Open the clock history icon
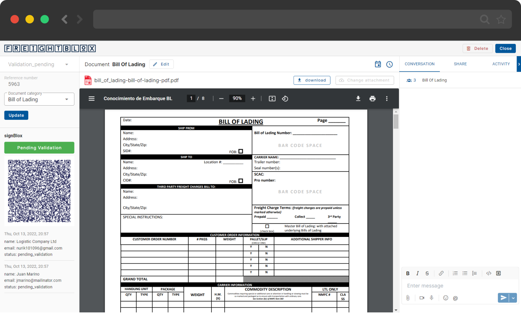Viewport: 521px width, 331px height. click(x=390, y=64)
